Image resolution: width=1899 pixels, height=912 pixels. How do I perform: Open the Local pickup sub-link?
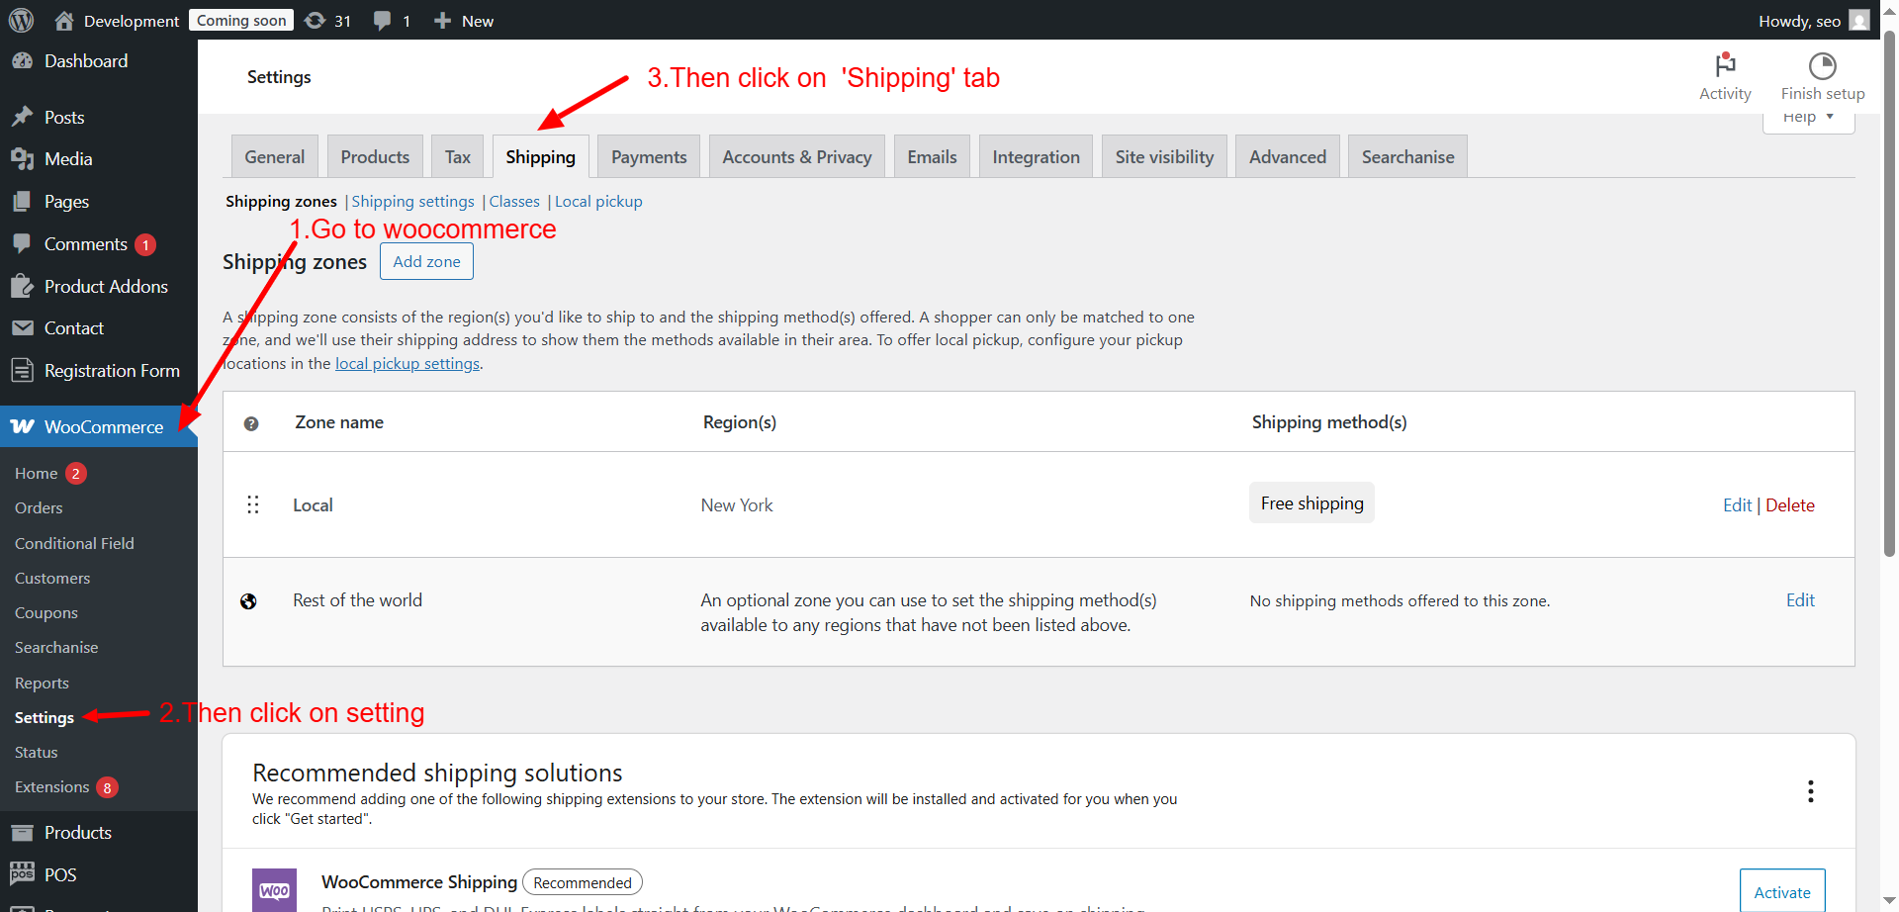[598, 201]
